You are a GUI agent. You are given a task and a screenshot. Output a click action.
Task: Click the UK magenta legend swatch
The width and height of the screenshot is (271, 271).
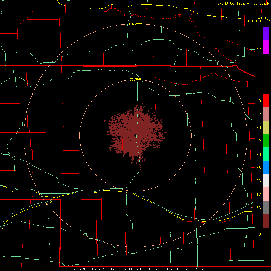pos(266,47)
